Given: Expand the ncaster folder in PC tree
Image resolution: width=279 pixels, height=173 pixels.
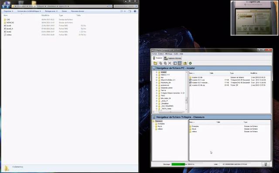Looking at the screenshot, I should (157, 72).
